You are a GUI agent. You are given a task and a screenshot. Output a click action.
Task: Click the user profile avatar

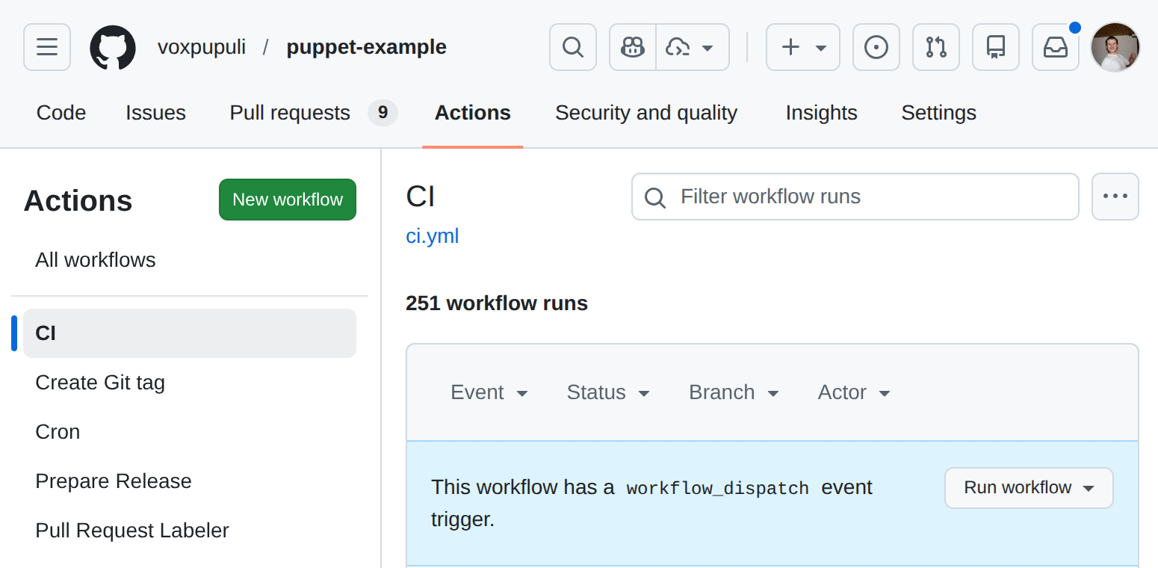pyautogui.click(x=1115, y=47)
